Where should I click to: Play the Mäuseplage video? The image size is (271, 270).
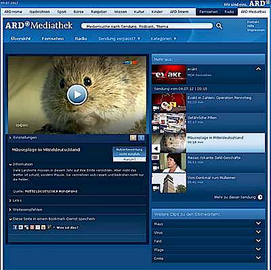77,94
